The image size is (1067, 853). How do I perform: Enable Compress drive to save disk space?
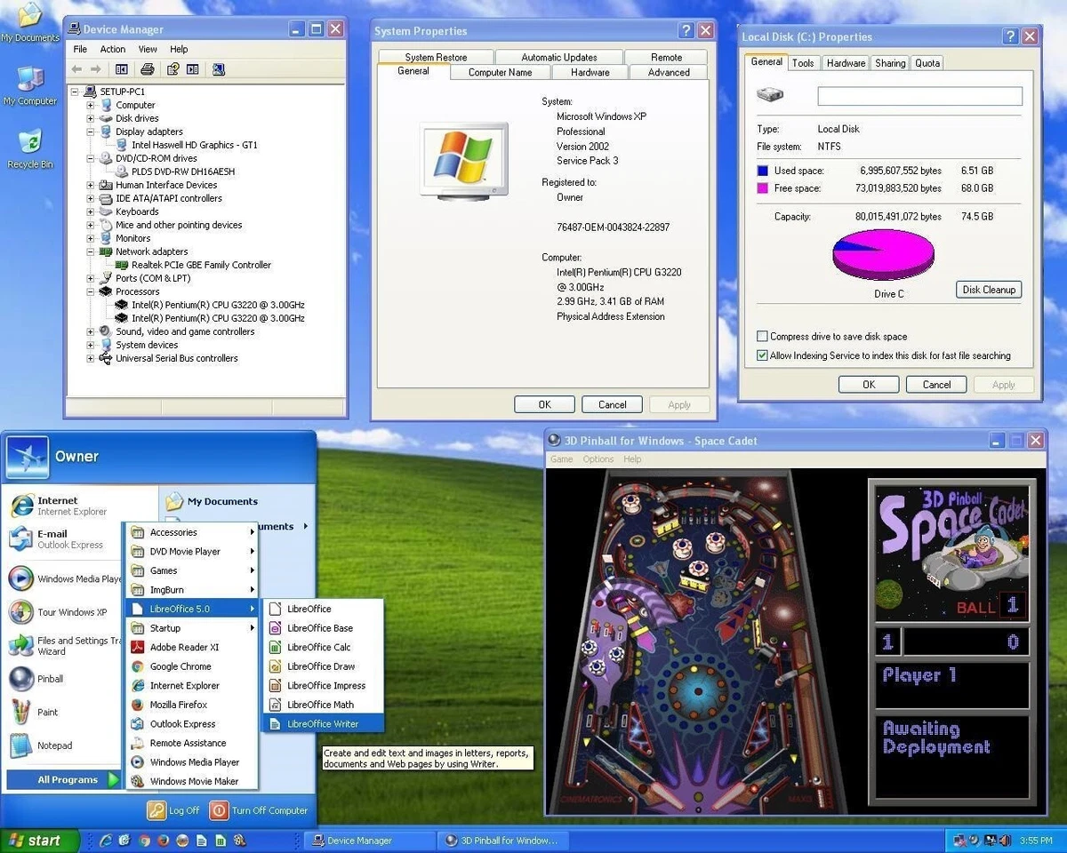pyautogui.click(x=762, y=336)
